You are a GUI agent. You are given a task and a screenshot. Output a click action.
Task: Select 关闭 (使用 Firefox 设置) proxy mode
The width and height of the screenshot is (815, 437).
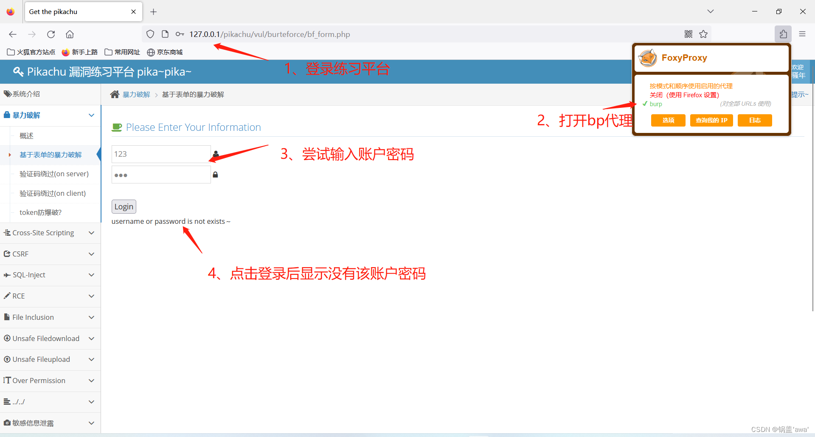[684, 95]
